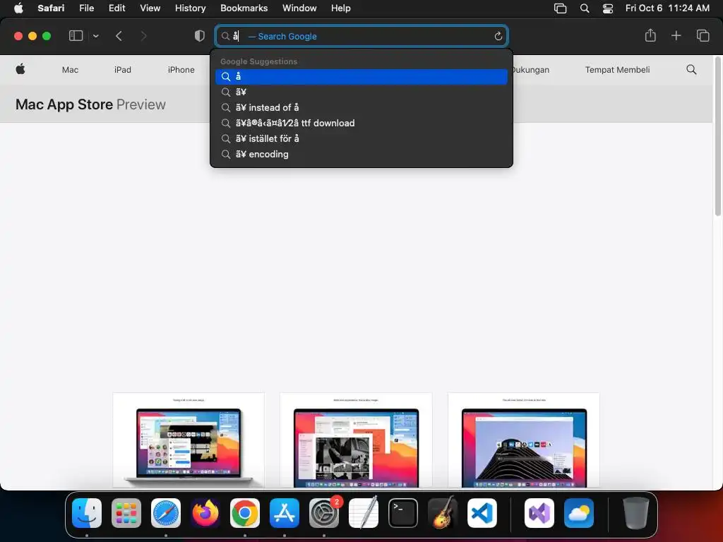Open the Bookmarks menu
Screen dimensions: 723x542
(x=244, y=8)
